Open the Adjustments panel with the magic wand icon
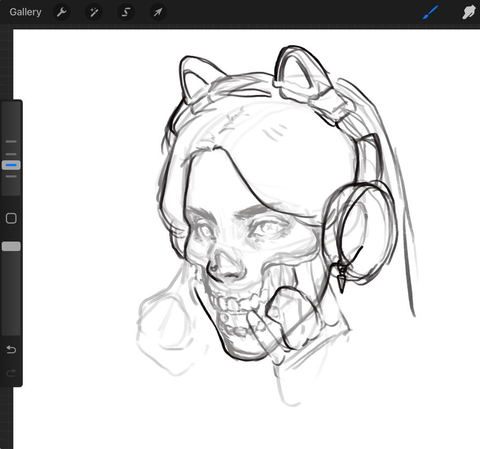 pos(94,12)
